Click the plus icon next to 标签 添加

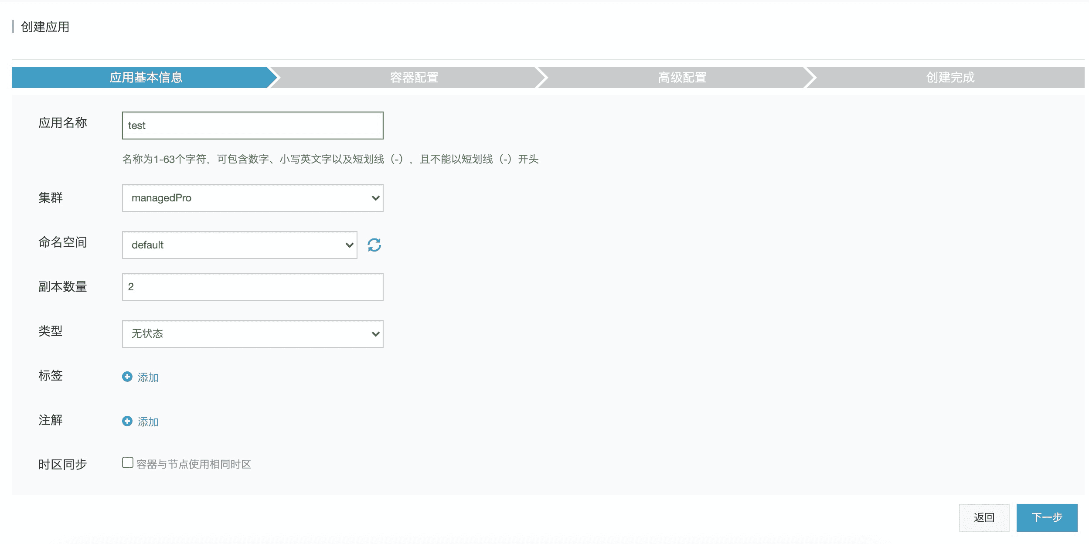[127, 377]
